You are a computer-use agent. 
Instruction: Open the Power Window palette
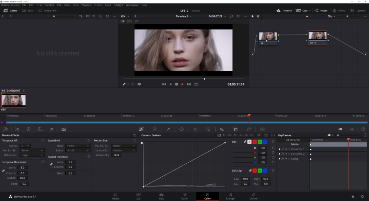pos(181,129)
